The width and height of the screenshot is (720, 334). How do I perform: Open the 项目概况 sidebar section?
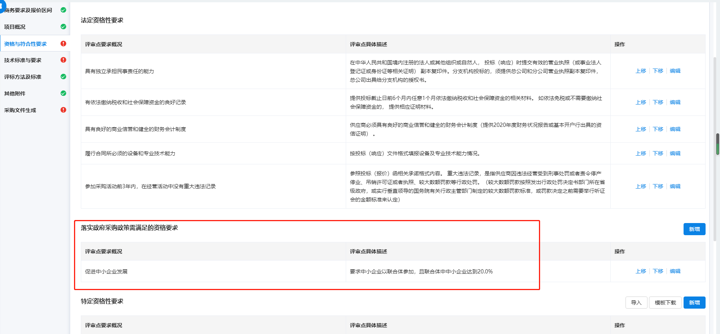coord(15,27)
